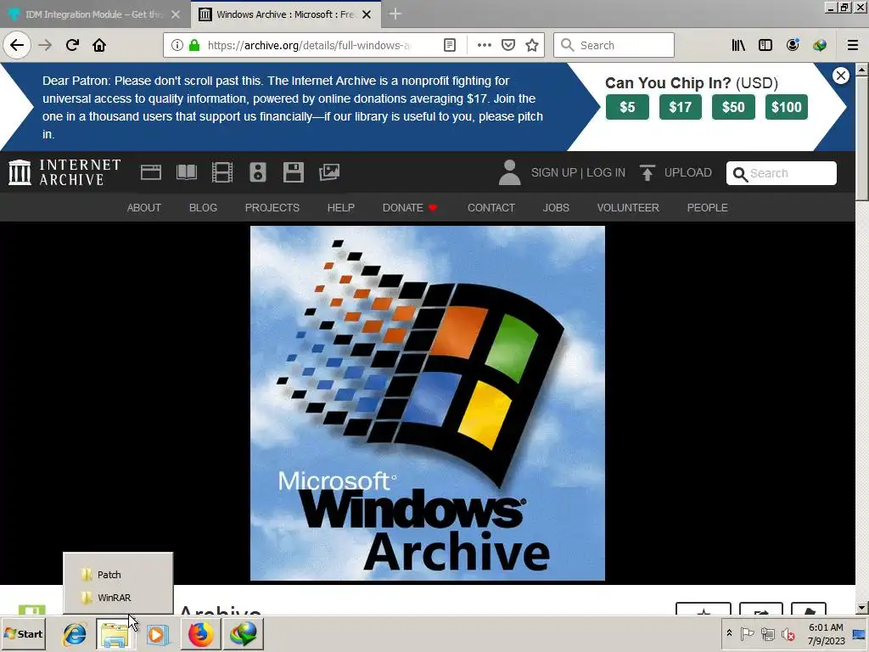Screen dimensions: 869x652
Task: Click the user avatar icon
Action: pyautogui.click(x=509, y=172)
